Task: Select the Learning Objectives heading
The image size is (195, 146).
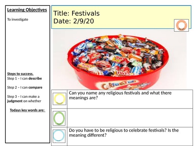Action: (x=27, y=10)
